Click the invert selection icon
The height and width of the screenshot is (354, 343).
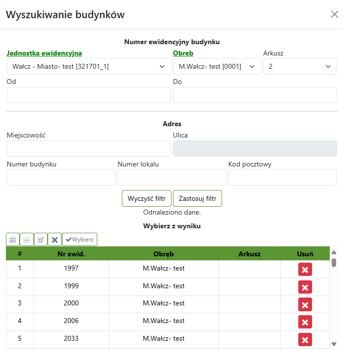coord(41,240)
